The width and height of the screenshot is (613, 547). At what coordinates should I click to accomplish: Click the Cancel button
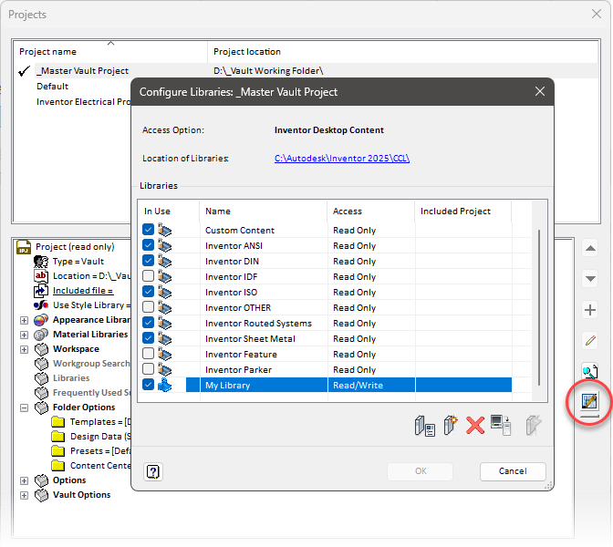click(x=513, y=471)
